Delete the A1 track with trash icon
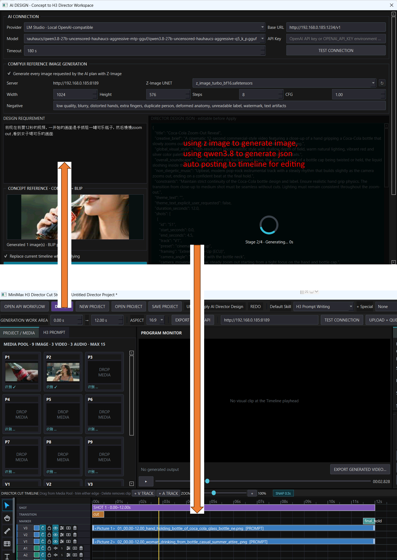 (x=81, y=548)
